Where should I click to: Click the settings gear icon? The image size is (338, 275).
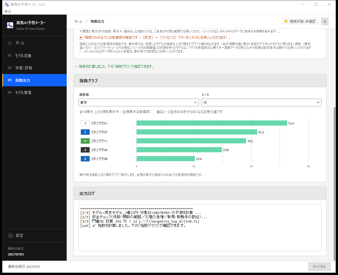click(11, 235)
